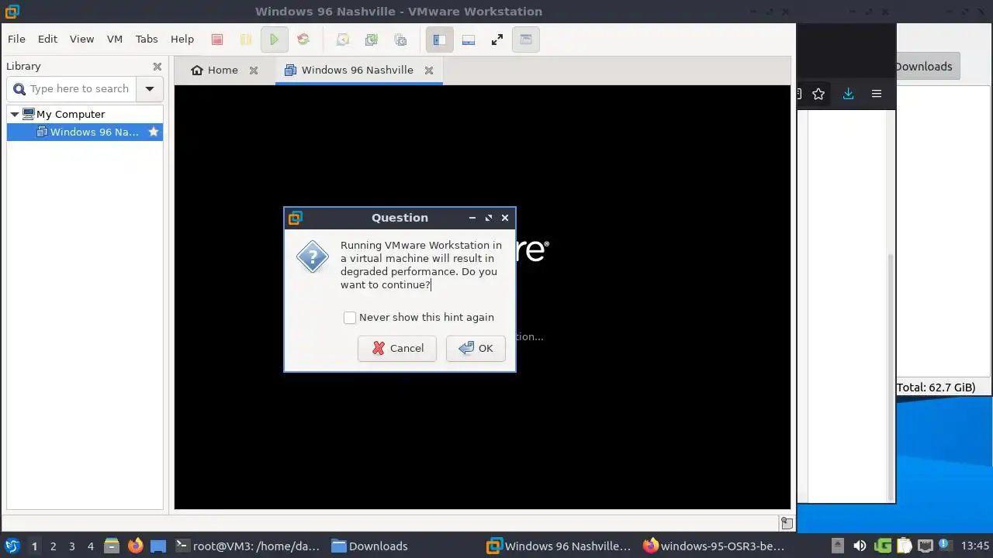Open the Library search dropdown arrow

coord(150,89)
